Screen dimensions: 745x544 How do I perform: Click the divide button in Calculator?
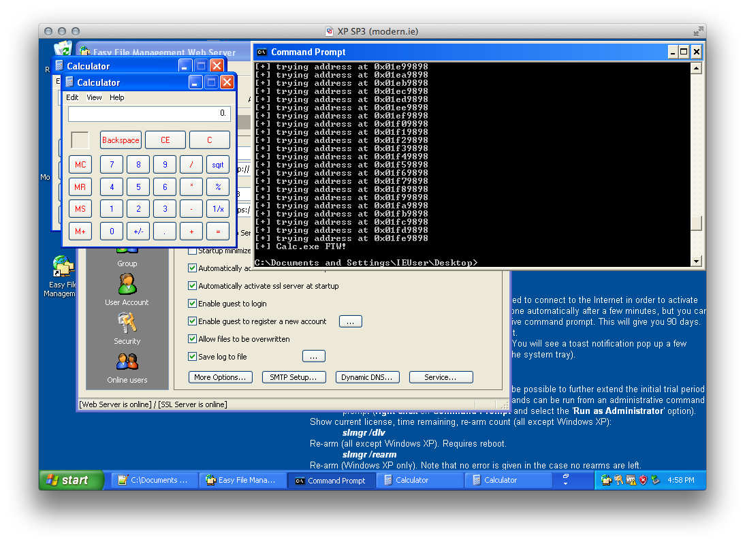191,165
